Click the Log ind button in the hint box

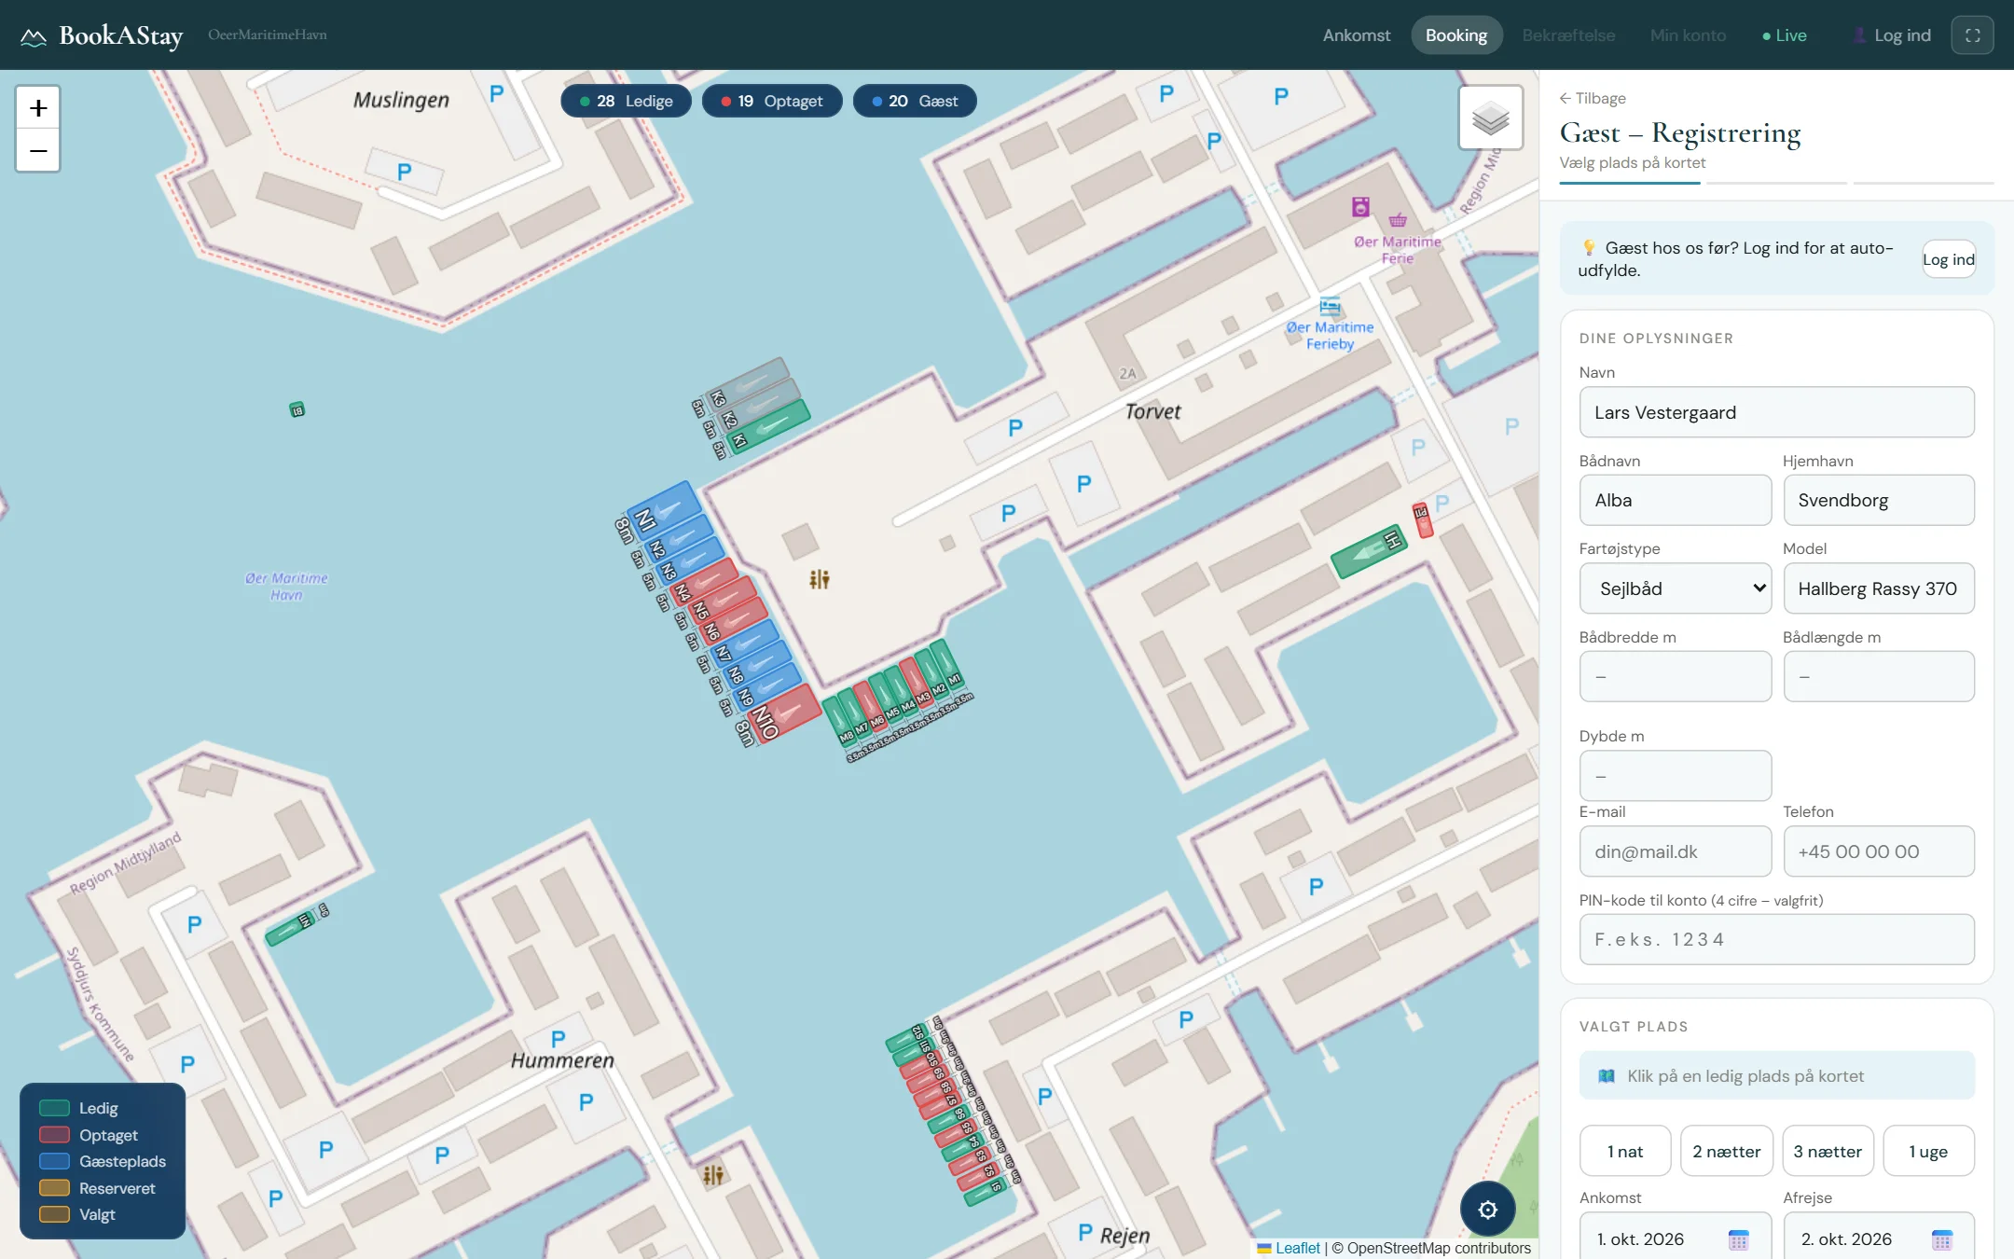point(1949,259)
